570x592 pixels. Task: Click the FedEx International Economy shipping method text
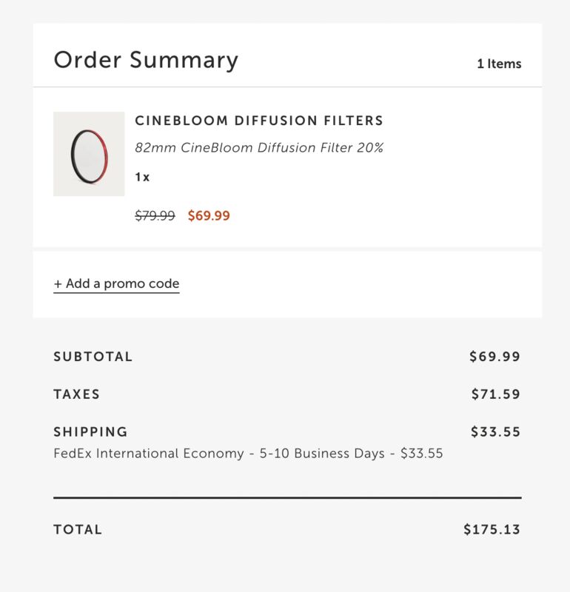248,454
